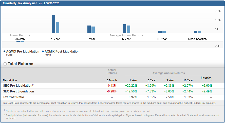Select the 1 Year dark blue bar

coord(53,24)
